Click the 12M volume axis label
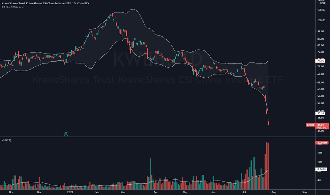 [320, 162]
